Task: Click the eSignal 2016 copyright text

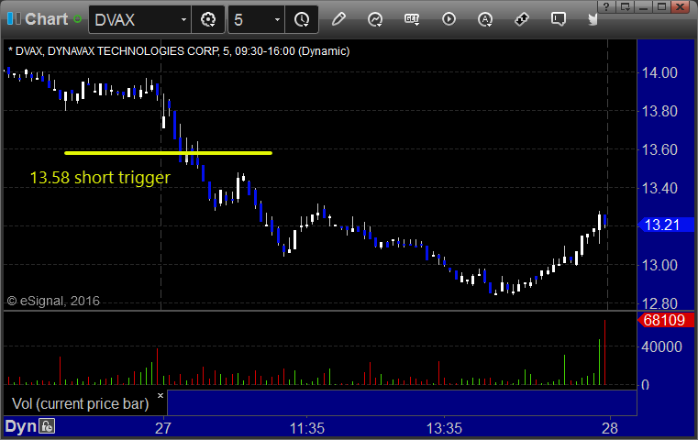Action: click(53, 302)
